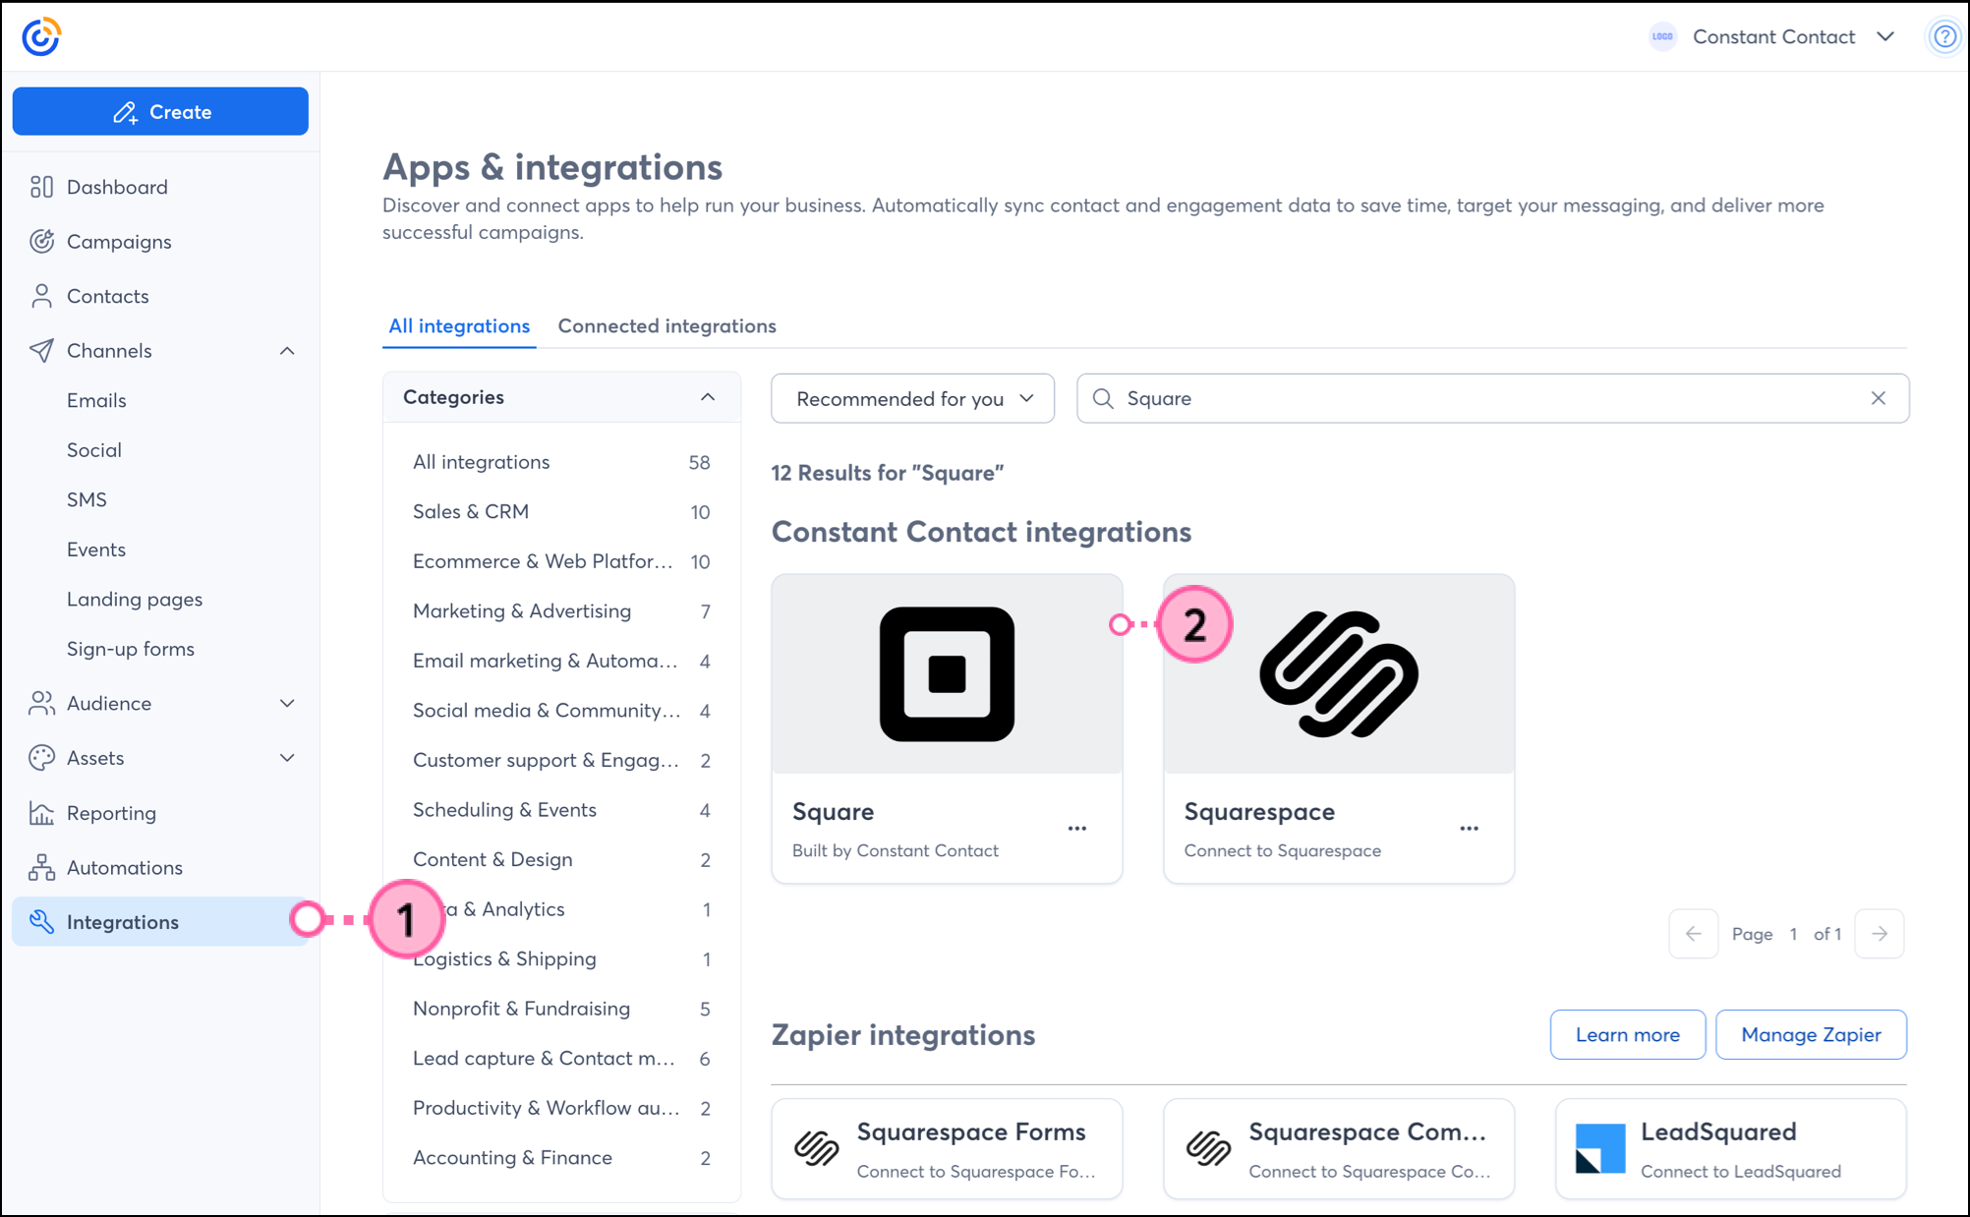Select Sales & CRM category
This screenshot has width=1970, height=1217.
pos(561,511)
